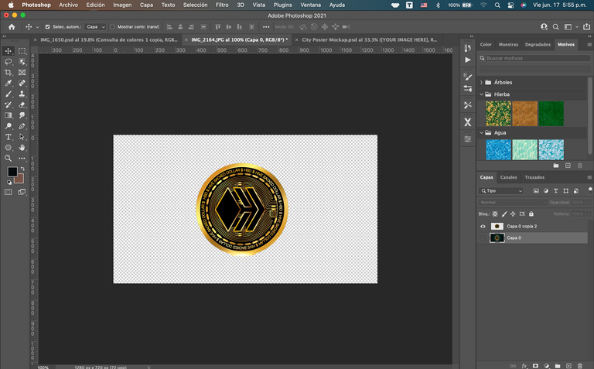
Task: Select the Crop tool
Action: click(x=9, y=73)
